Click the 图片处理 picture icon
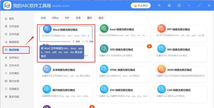Image resolution: width=214 pixels, height=108 pixels. tap(6, 81)
